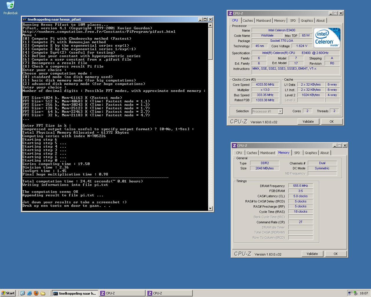Open Caches tab in lower CPU-Z window
The image size is (371, 297).
tap(252, 153)
